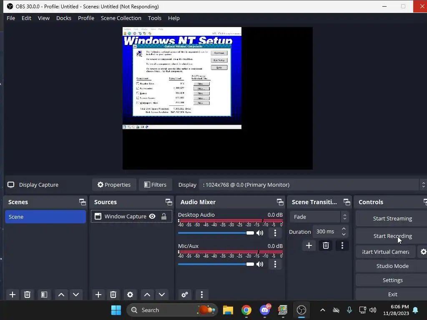Undock the Scenes panel
The width and height of the screenshot is (427, 320).
[82, 202]
